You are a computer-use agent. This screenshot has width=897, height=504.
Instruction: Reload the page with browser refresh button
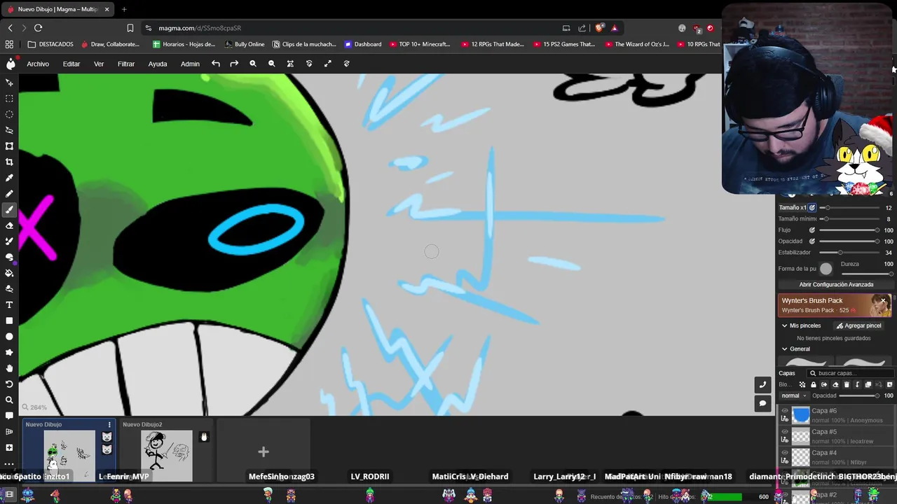tap(38, 28)
